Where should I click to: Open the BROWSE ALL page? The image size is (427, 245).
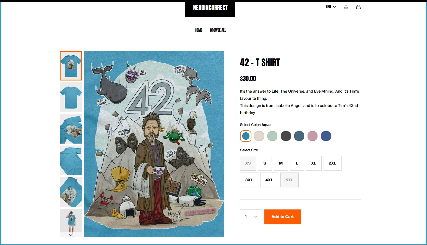pos(218,30)
